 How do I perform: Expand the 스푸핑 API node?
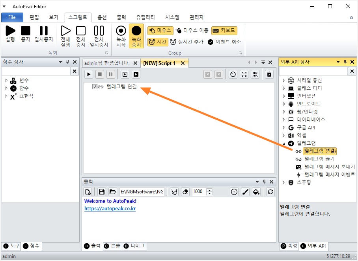(284, 182)
